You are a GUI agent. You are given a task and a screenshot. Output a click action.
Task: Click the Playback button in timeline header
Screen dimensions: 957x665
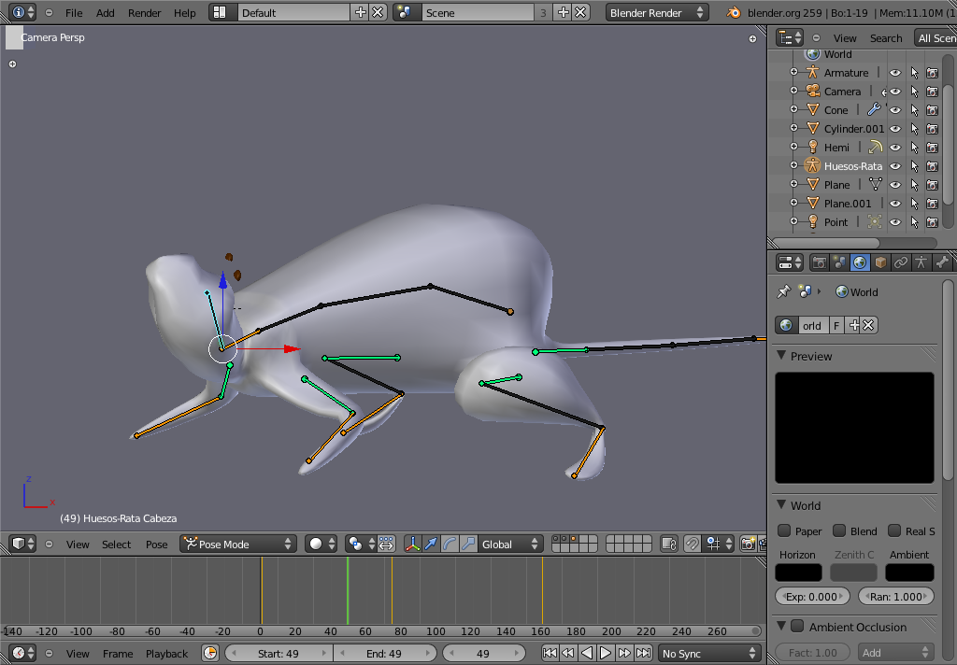click(166, 654)
